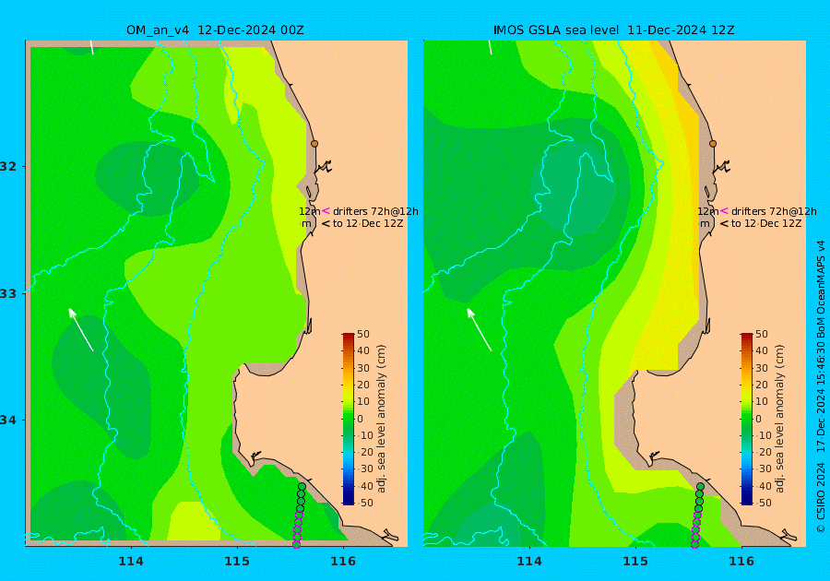Image resolution: width=830 pixels, height=581 pixels.
Task: Click the orange marker on the left map coastline
Action: point(314,143)
